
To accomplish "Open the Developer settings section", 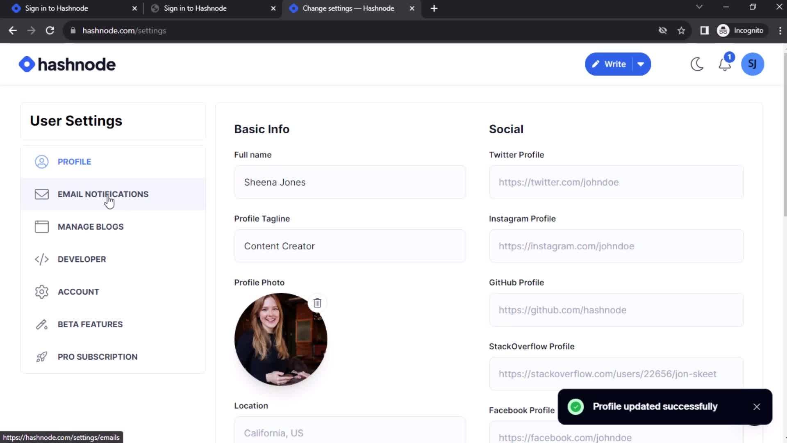I will point(113,259).
